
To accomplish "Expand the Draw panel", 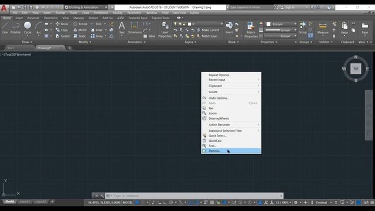I will tap(27, 42).
